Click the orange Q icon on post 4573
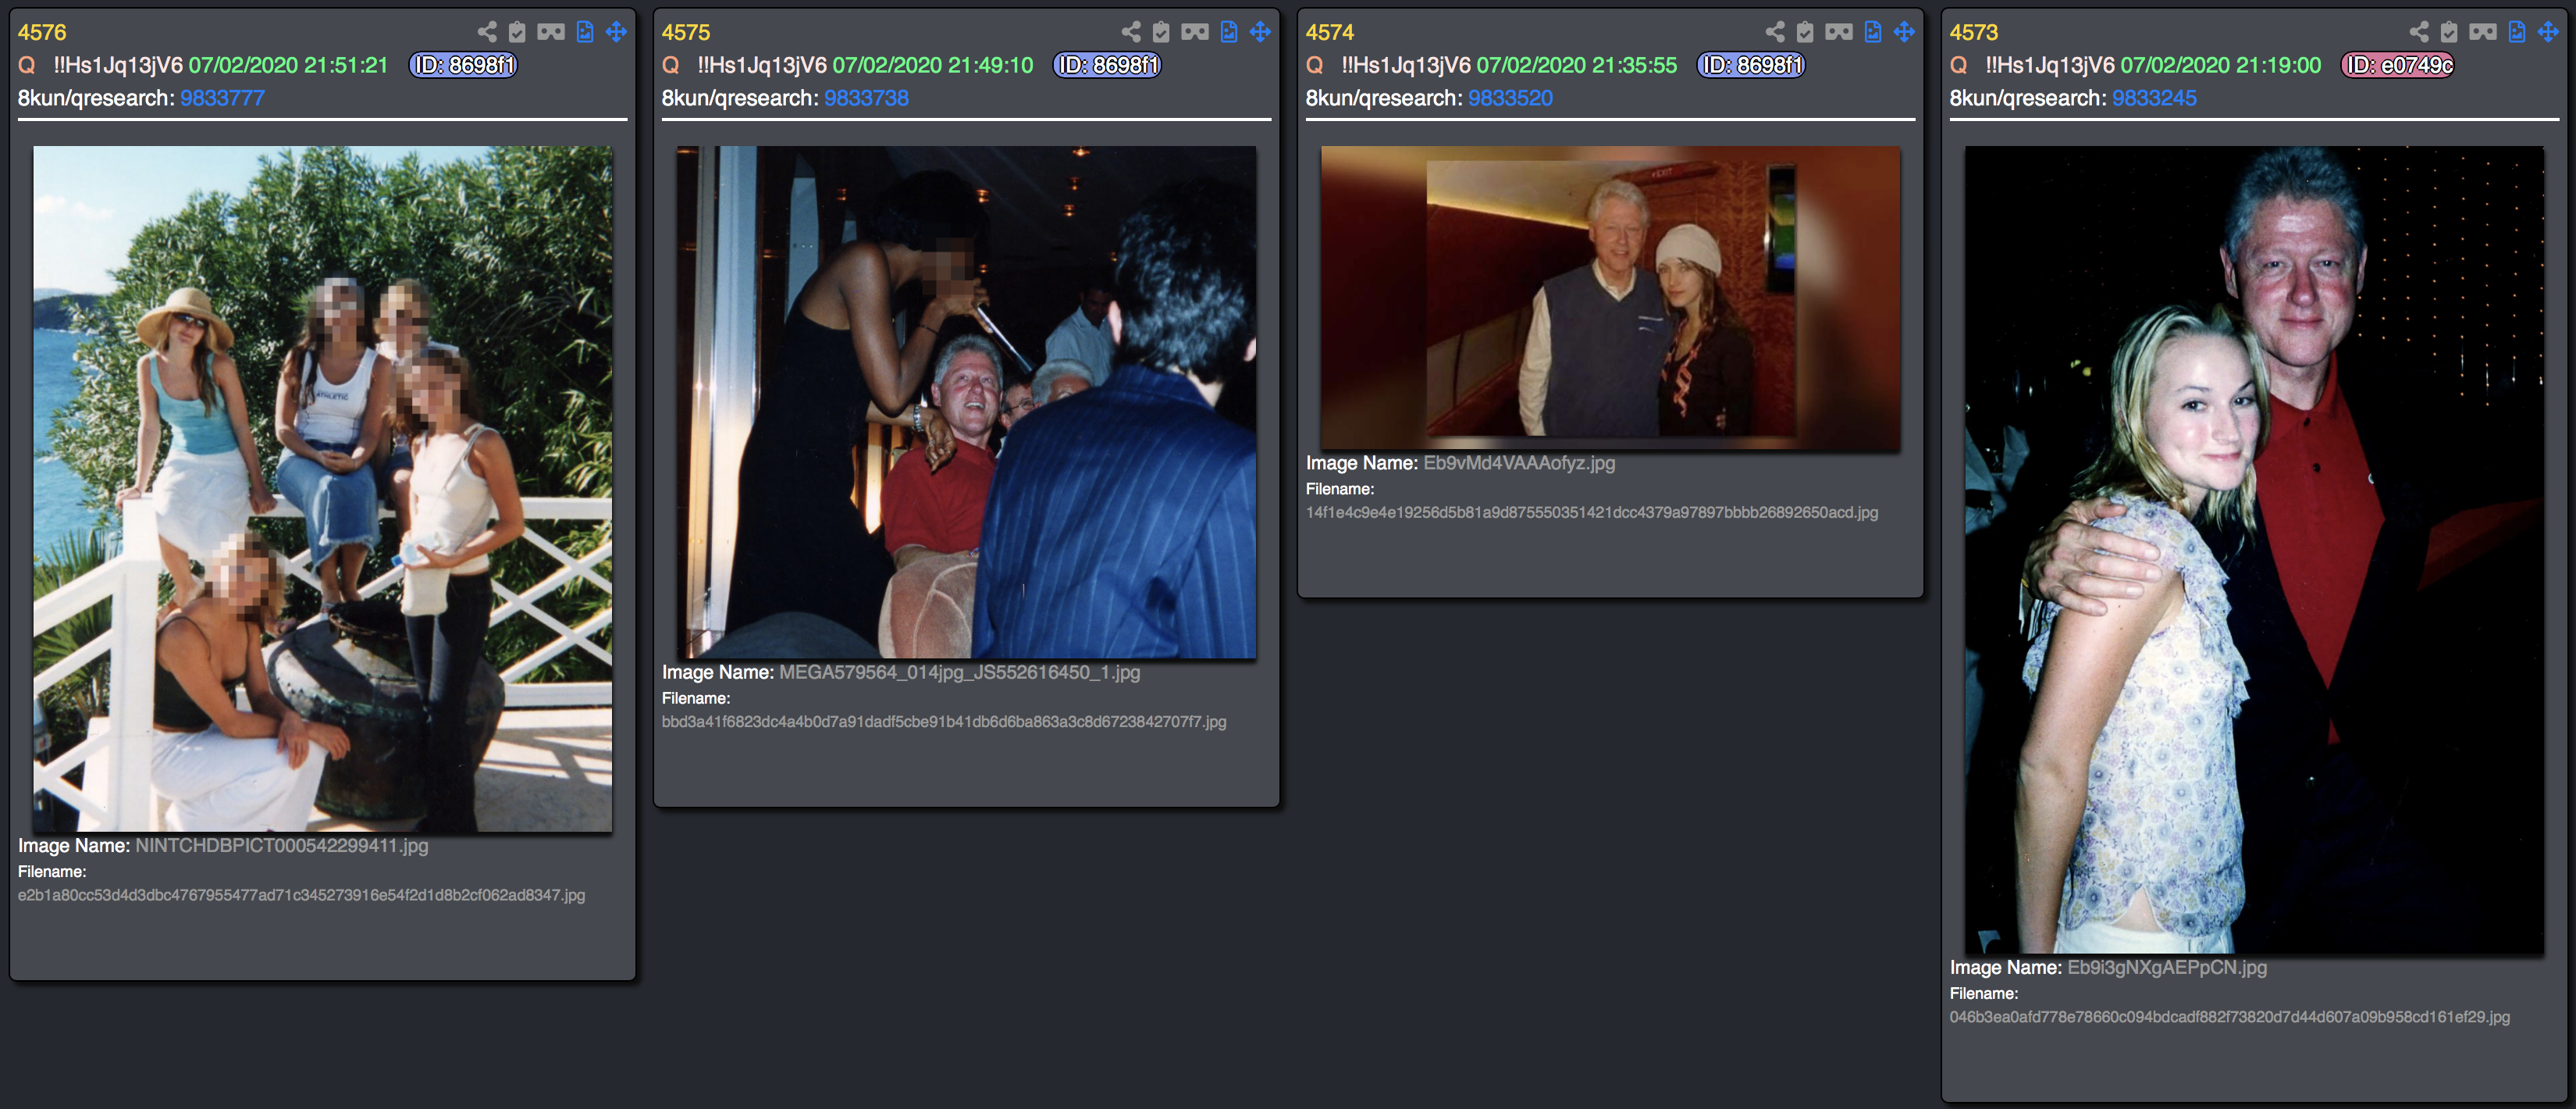The image size is (2576, 1109). [1959, 65]
